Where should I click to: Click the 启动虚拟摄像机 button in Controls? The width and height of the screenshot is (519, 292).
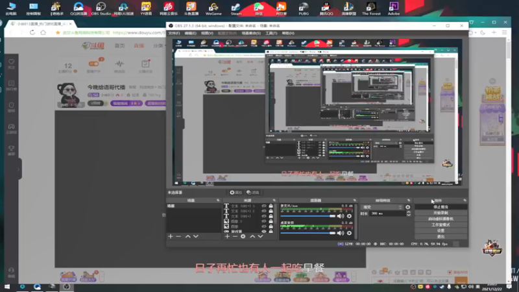[x=441, y=219]
